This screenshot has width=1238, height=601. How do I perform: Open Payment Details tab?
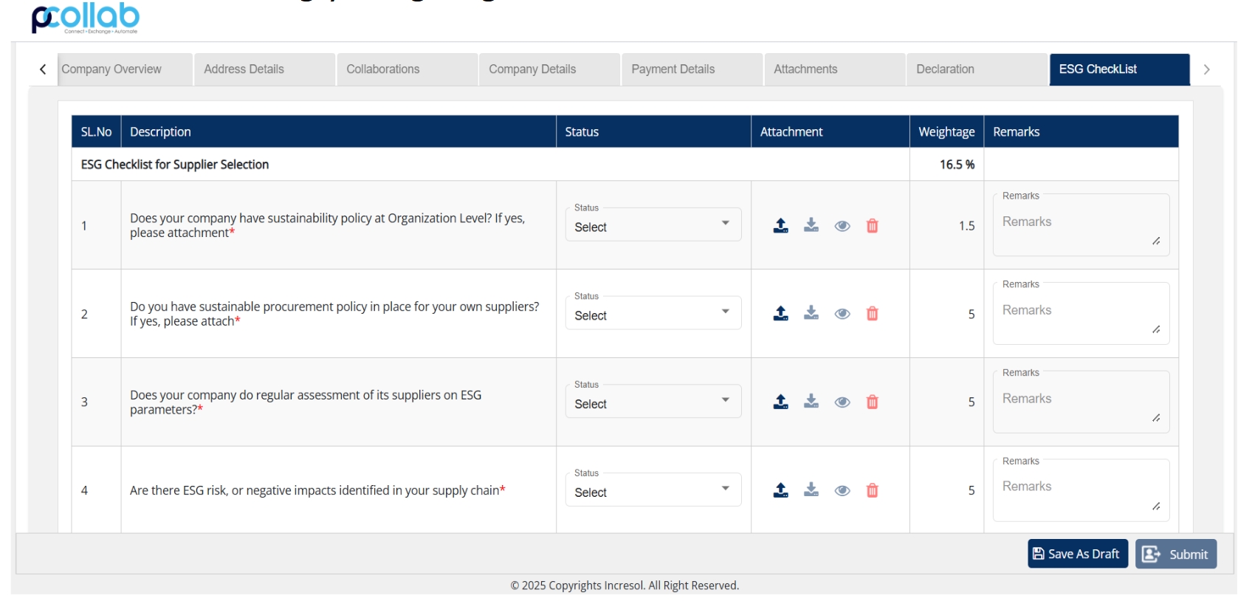[692, 69]
